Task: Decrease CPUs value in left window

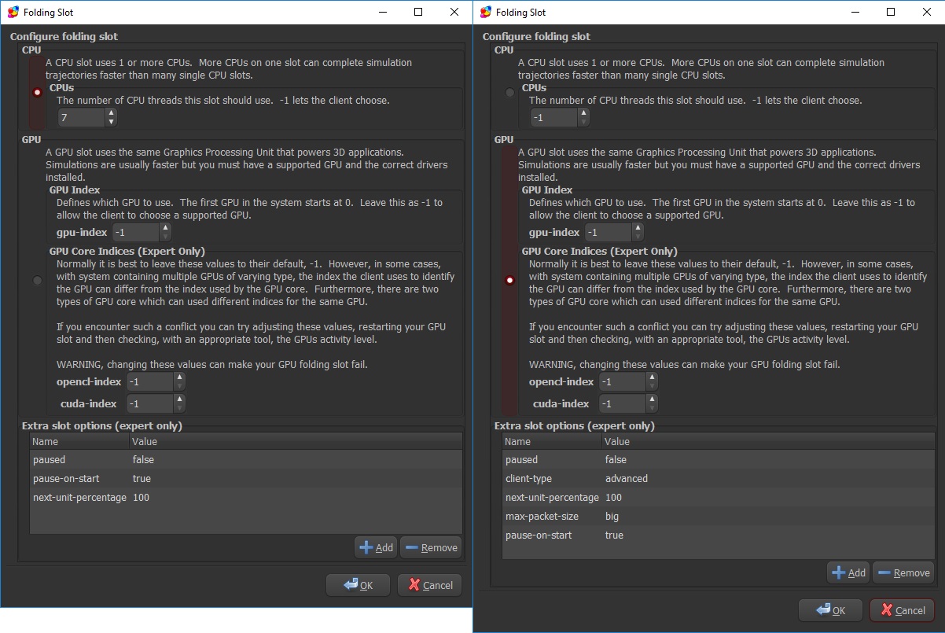Action: pyautogui.click(x=111, y=122)
